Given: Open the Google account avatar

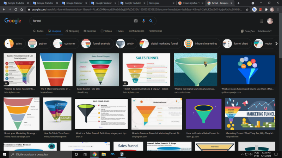Looking at the screenshot, I should pos(270,21).
